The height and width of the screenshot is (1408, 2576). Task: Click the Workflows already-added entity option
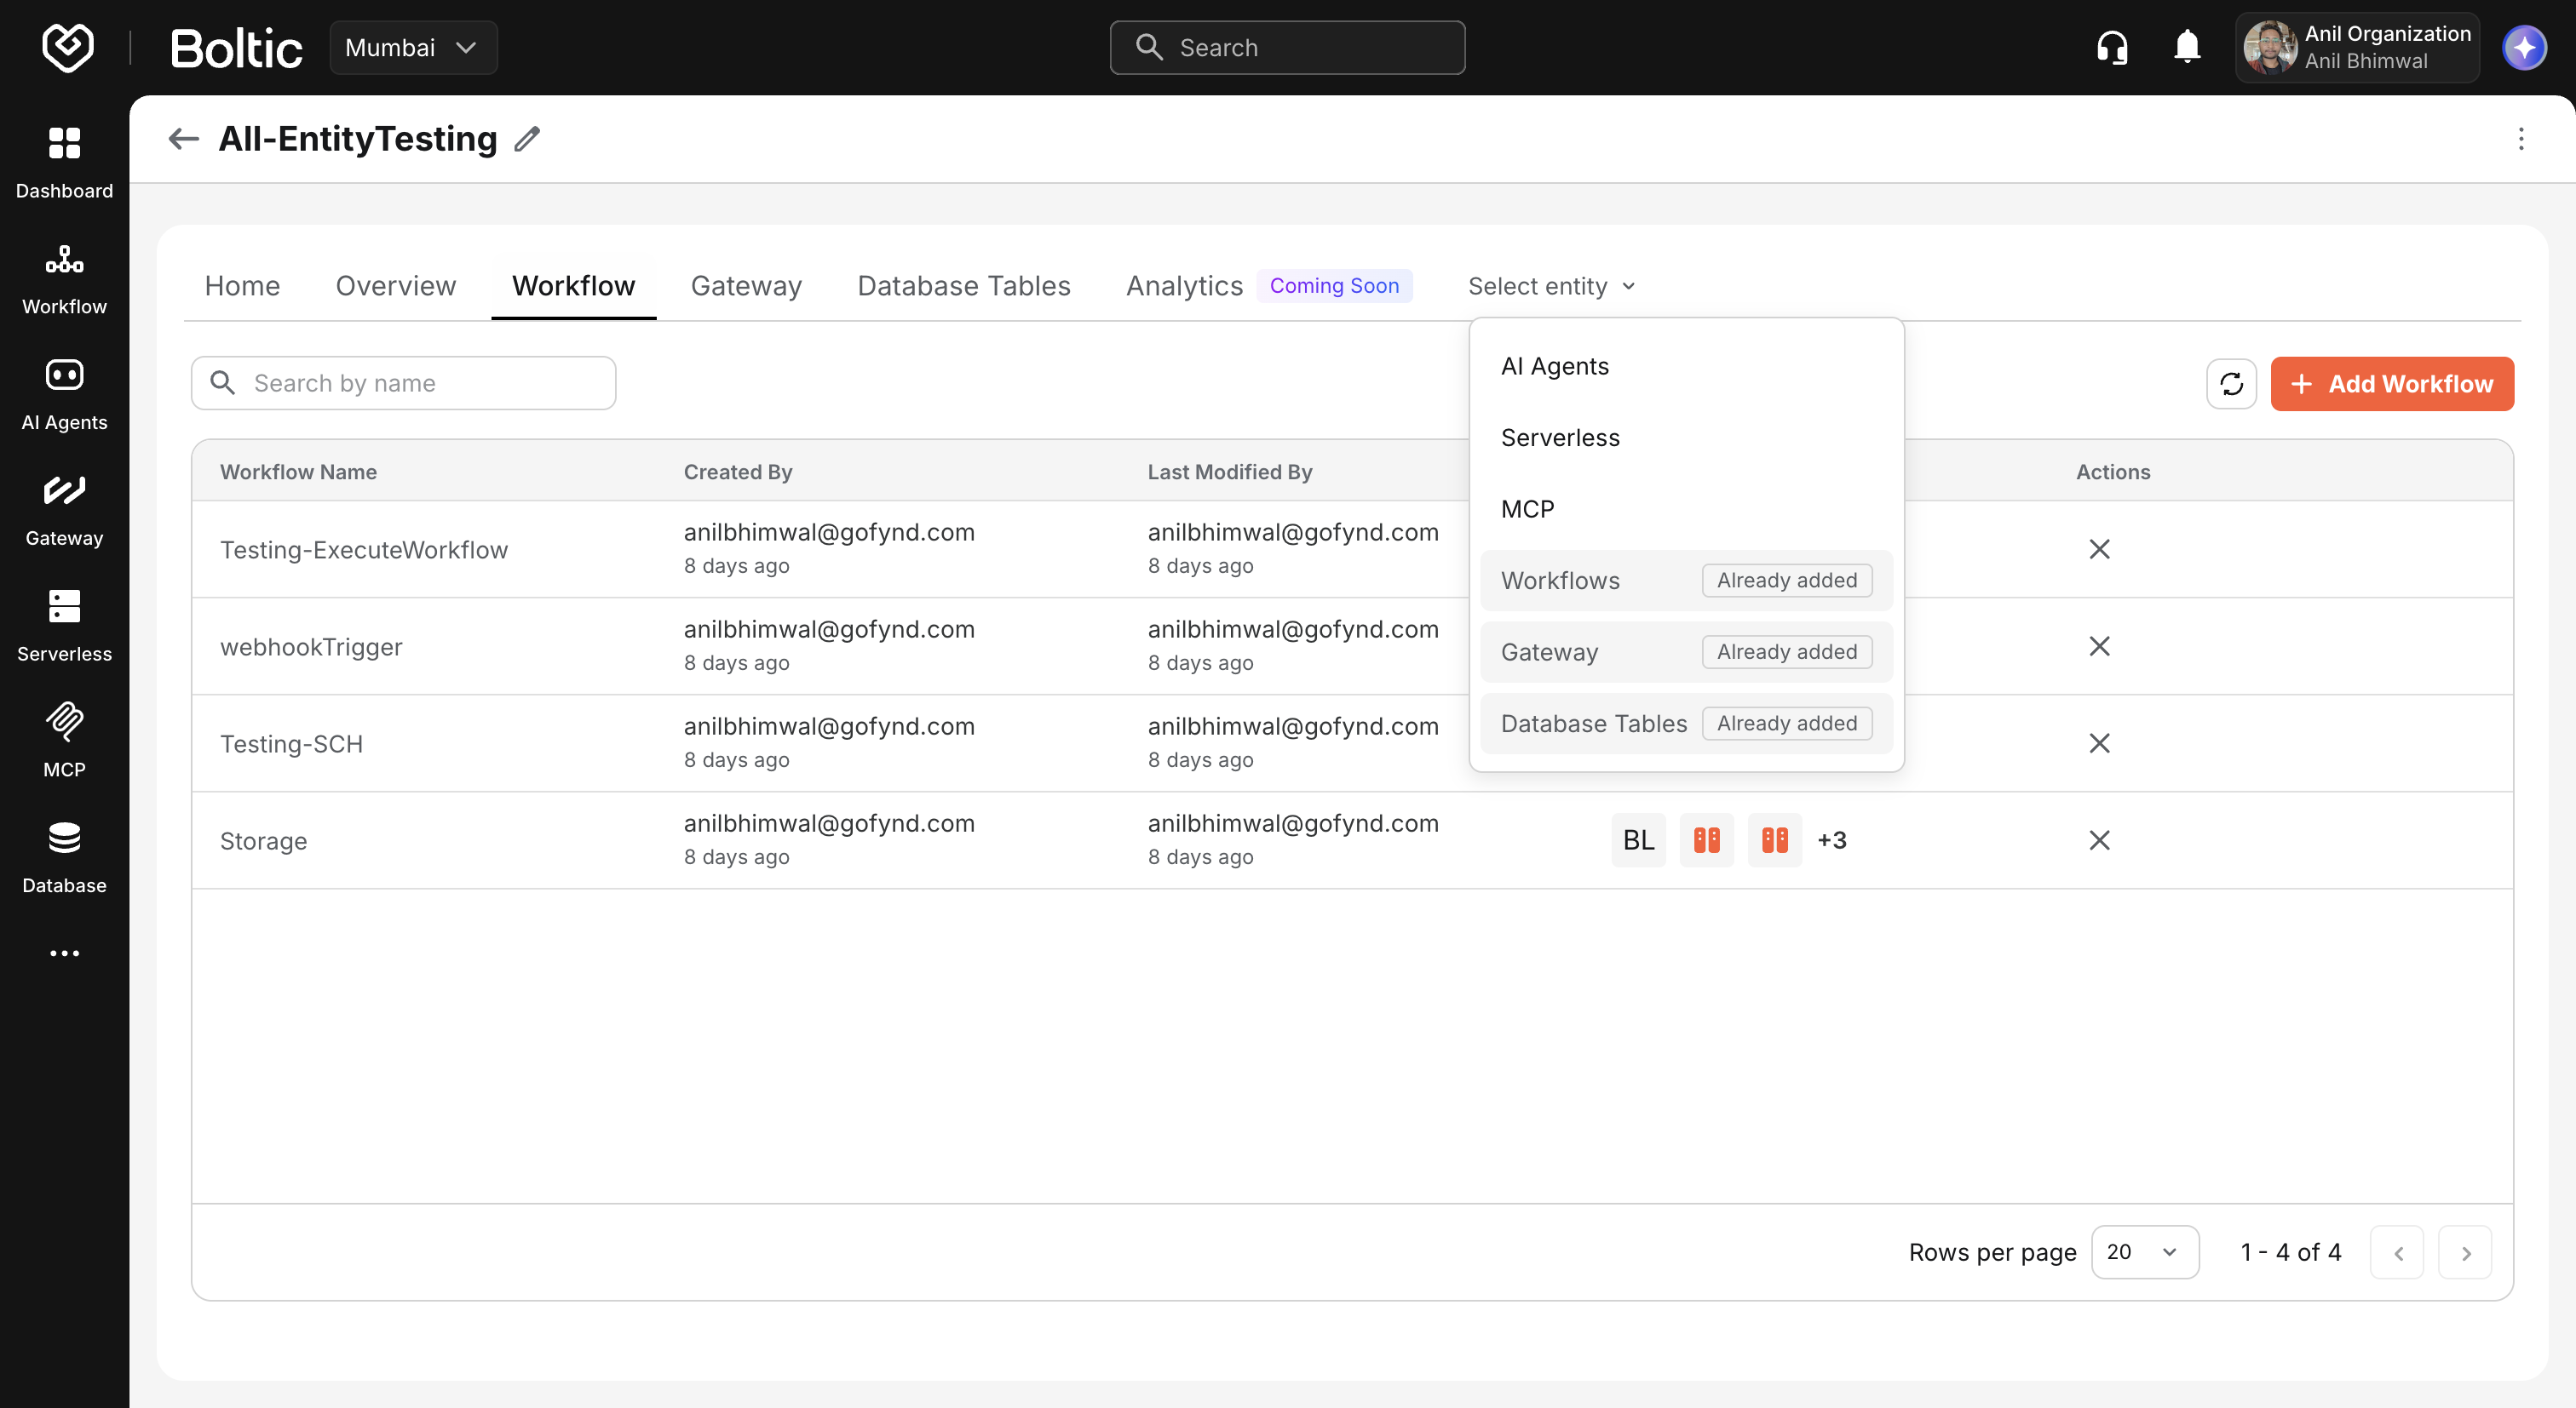pos(1686,581)
